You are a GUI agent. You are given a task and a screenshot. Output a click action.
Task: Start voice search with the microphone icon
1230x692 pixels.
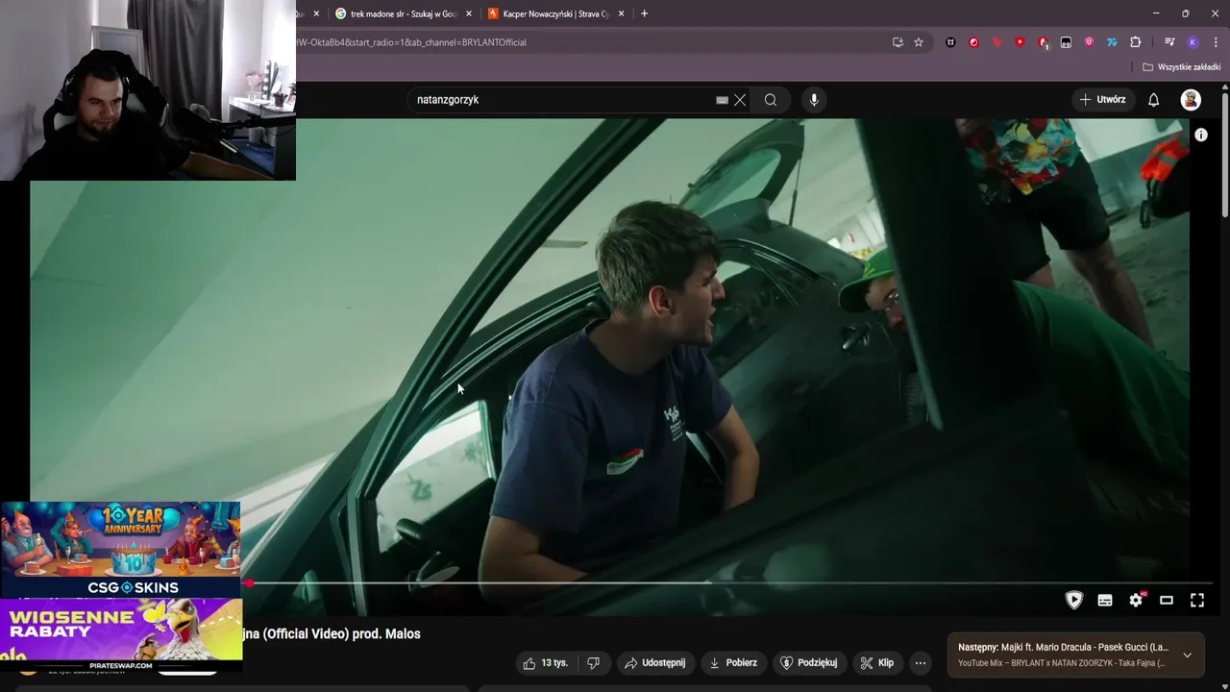point(814,100)
